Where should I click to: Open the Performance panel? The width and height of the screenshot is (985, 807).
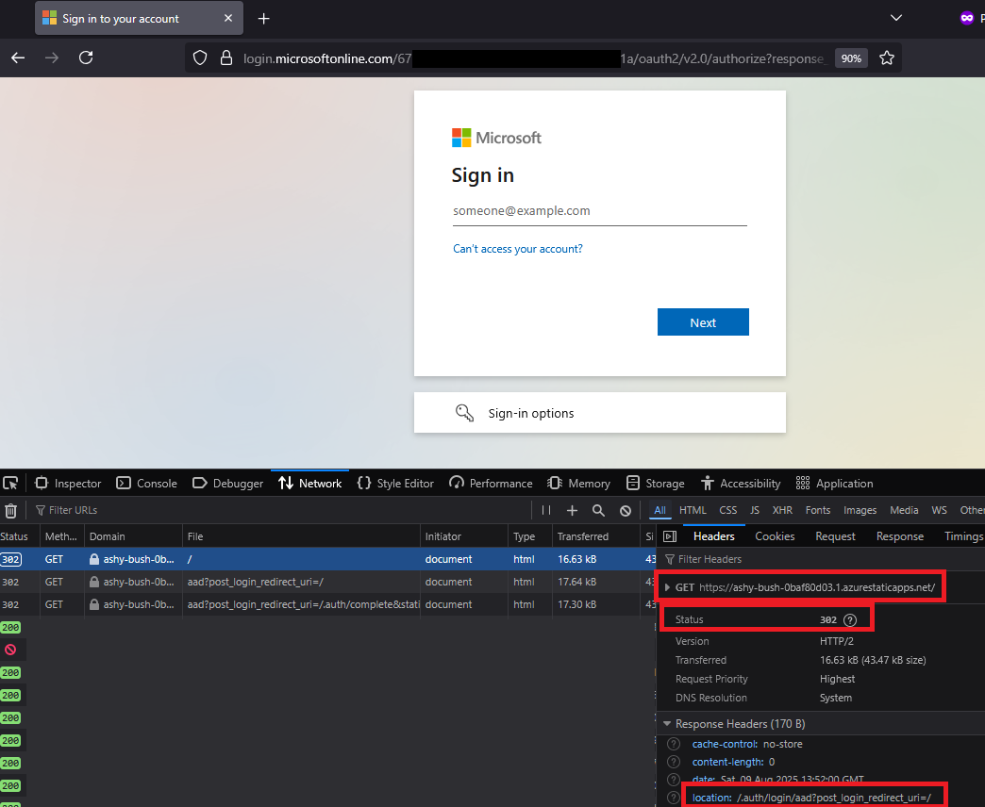[x=492, y=484]
